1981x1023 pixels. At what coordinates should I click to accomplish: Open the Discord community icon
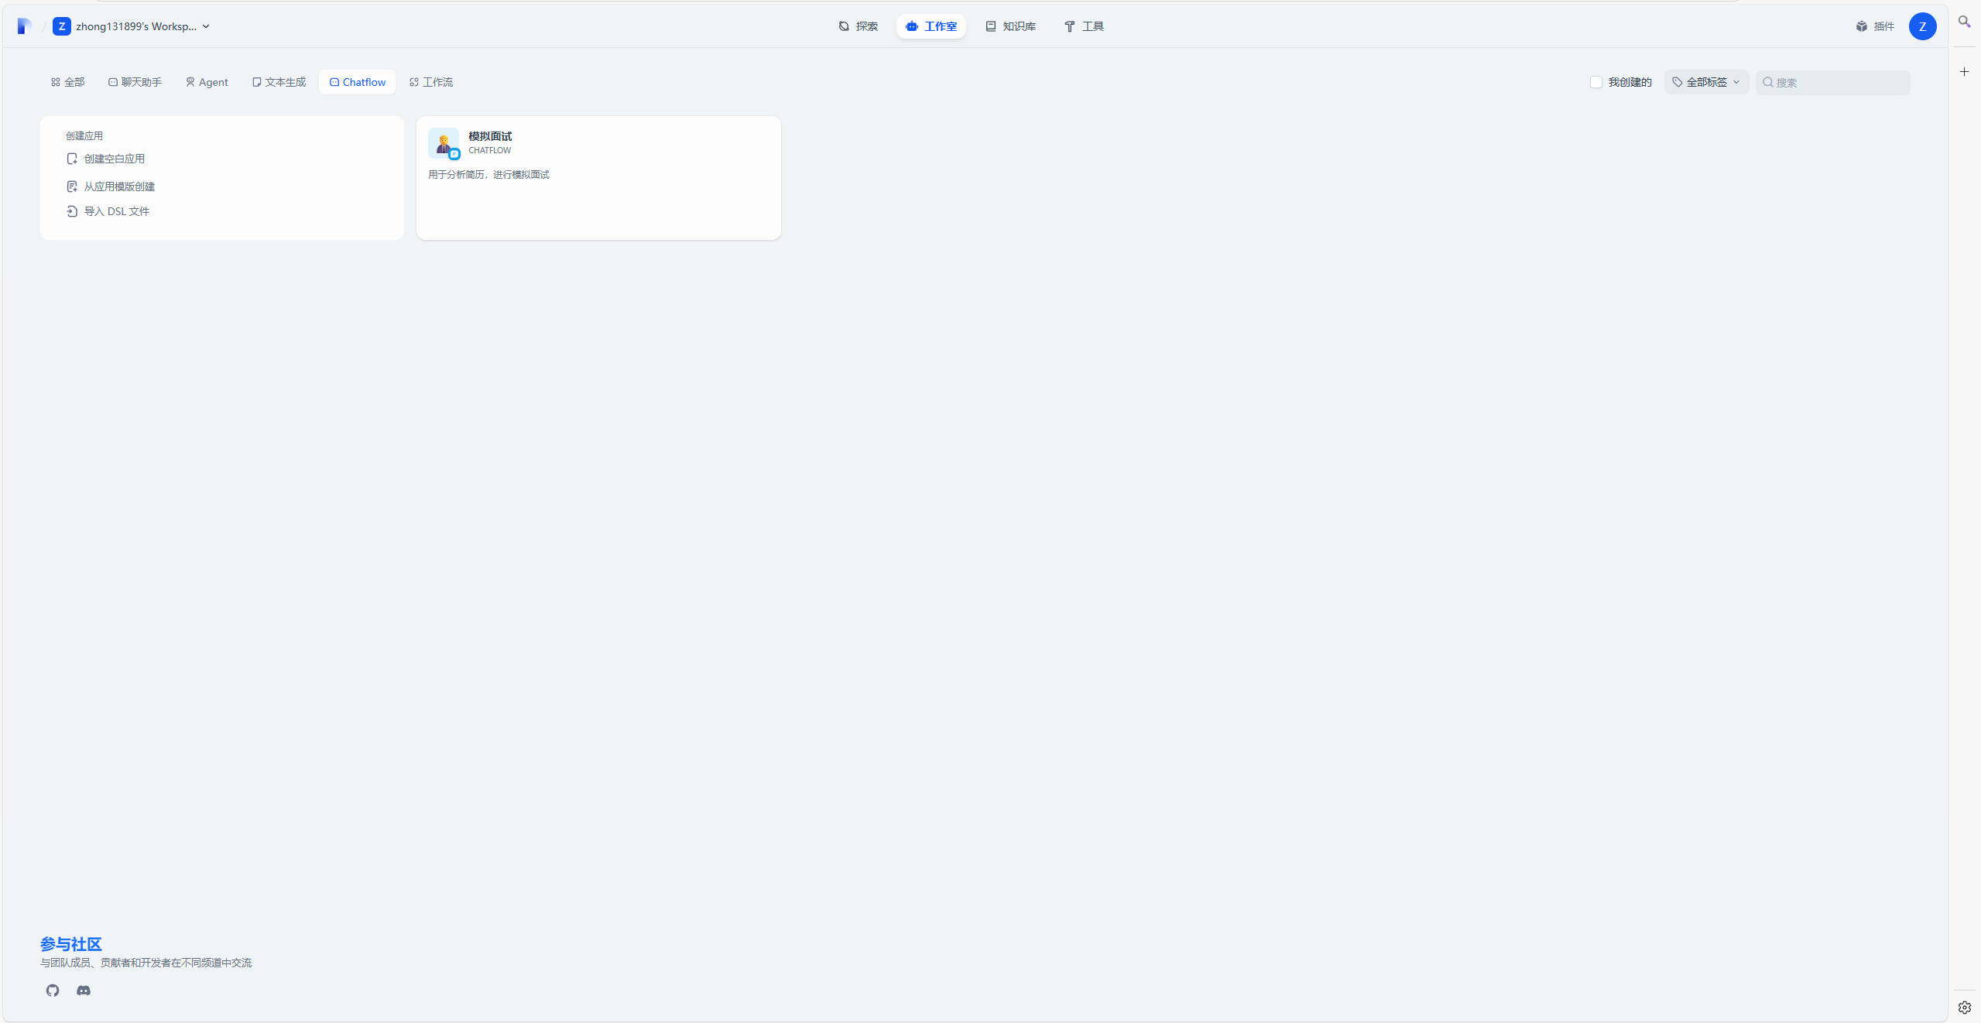(84, 990)
